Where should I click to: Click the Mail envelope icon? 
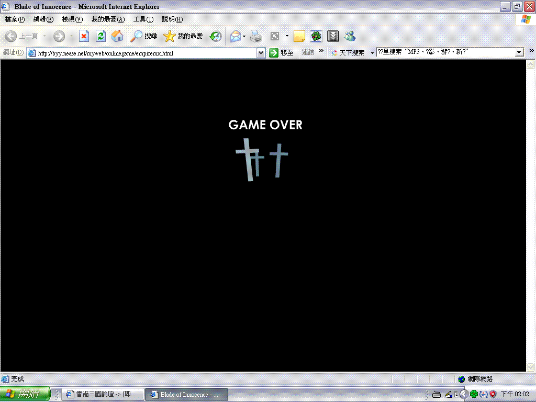coord(236,36)
